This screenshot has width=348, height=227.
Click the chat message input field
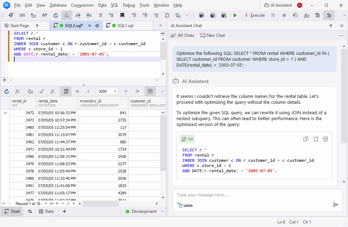coord(258,195)
